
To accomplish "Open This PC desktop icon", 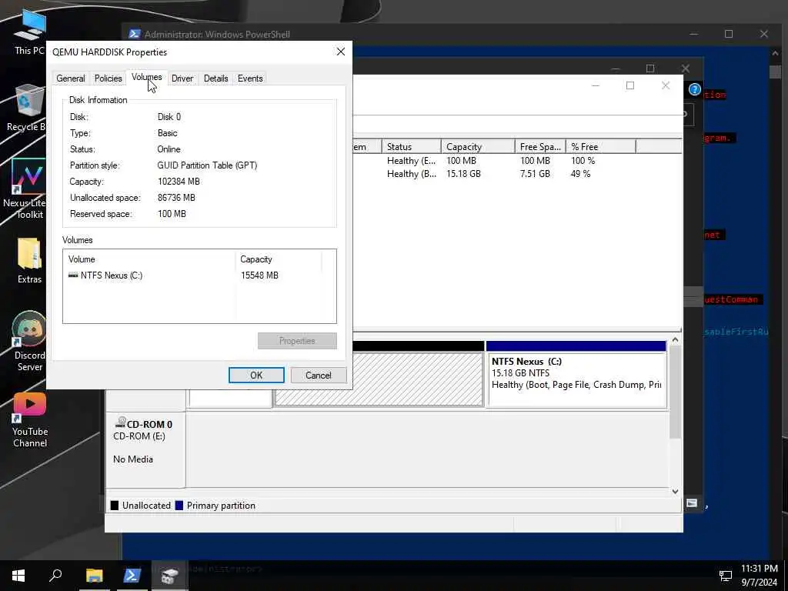I will pos(30,32).
